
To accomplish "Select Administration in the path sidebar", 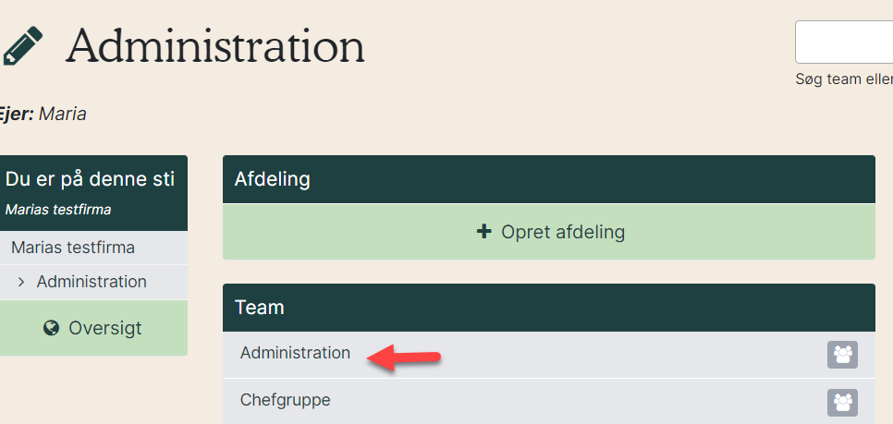I will click(92, 282).
